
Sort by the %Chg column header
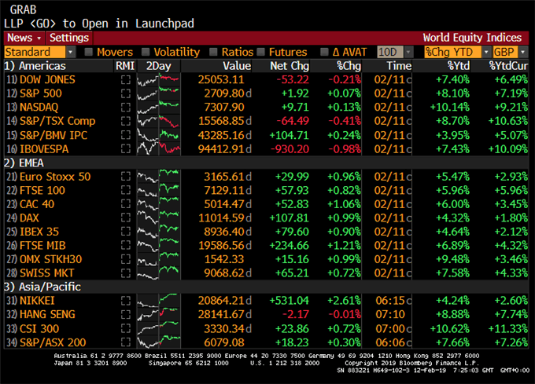[x=349, y=66]
